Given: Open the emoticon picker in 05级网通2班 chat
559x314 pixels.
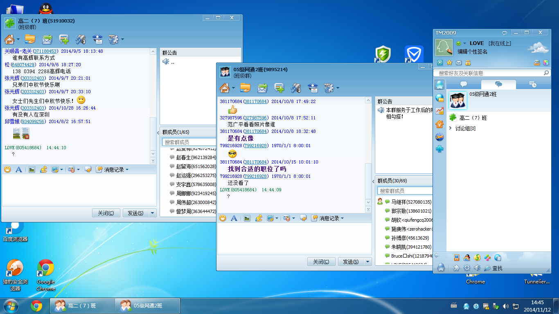Looking at the screenshot, I should 223,218.
